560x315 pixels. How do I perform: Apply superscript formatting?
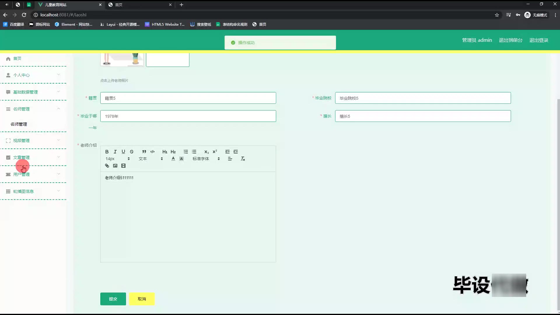pos(215,152)
